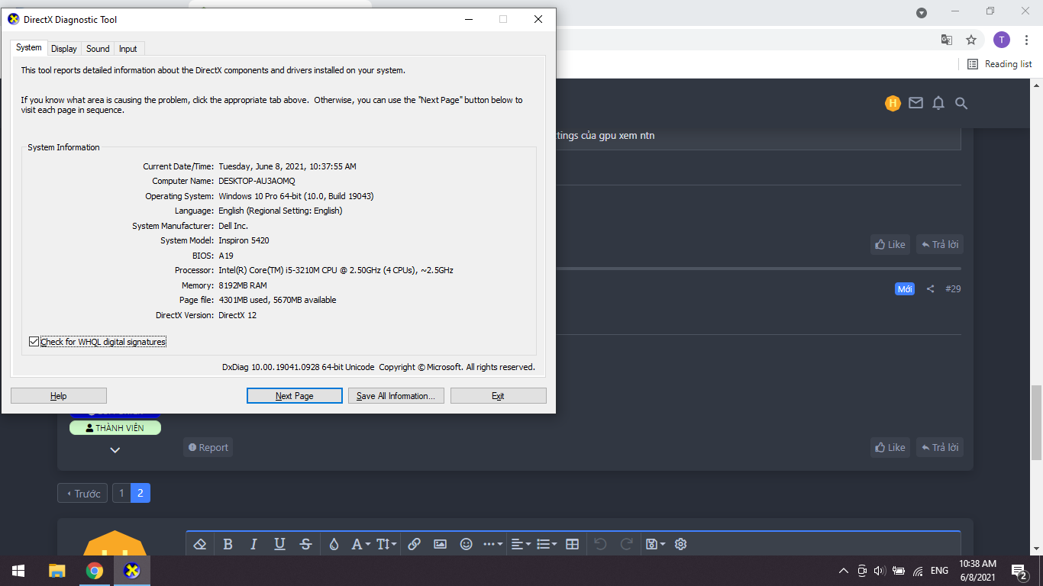Click Trả lời beside the Report button
The width and height of the screenshot is (1043, 586).
[940, 447]
